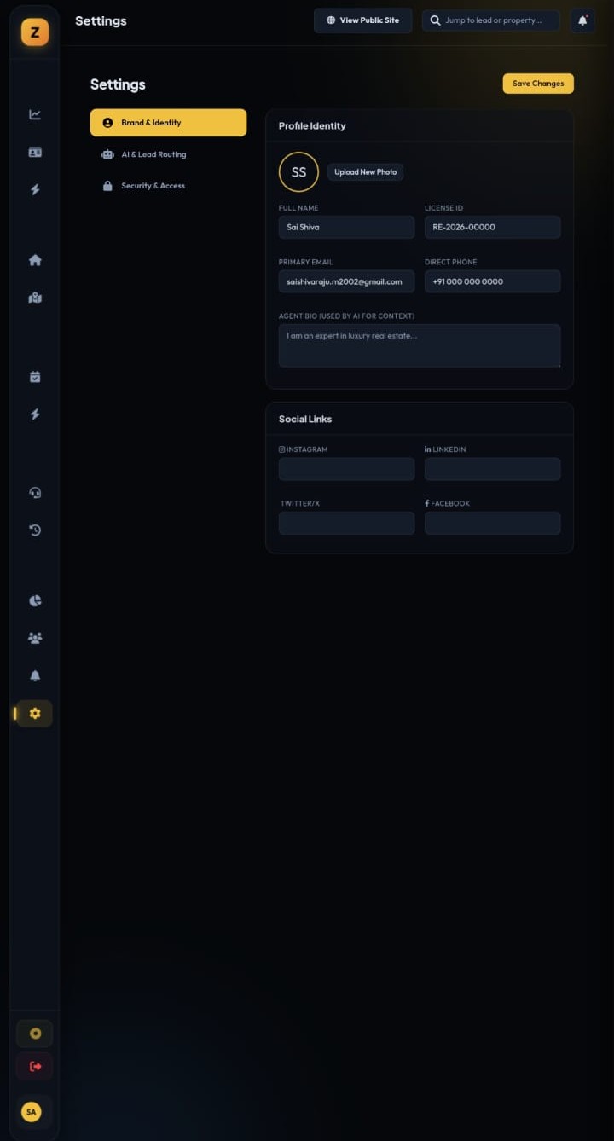Click the Facebook link field

(493, 523)
